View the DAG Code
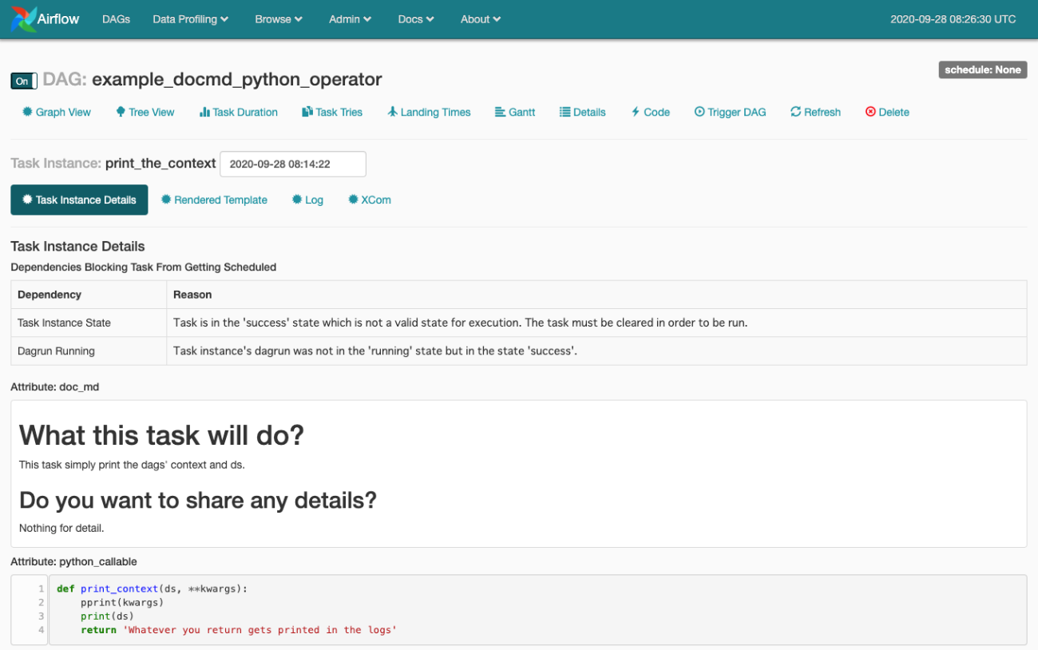The width and height of the screenshot is (1038, 650). [x=650, y=112]
